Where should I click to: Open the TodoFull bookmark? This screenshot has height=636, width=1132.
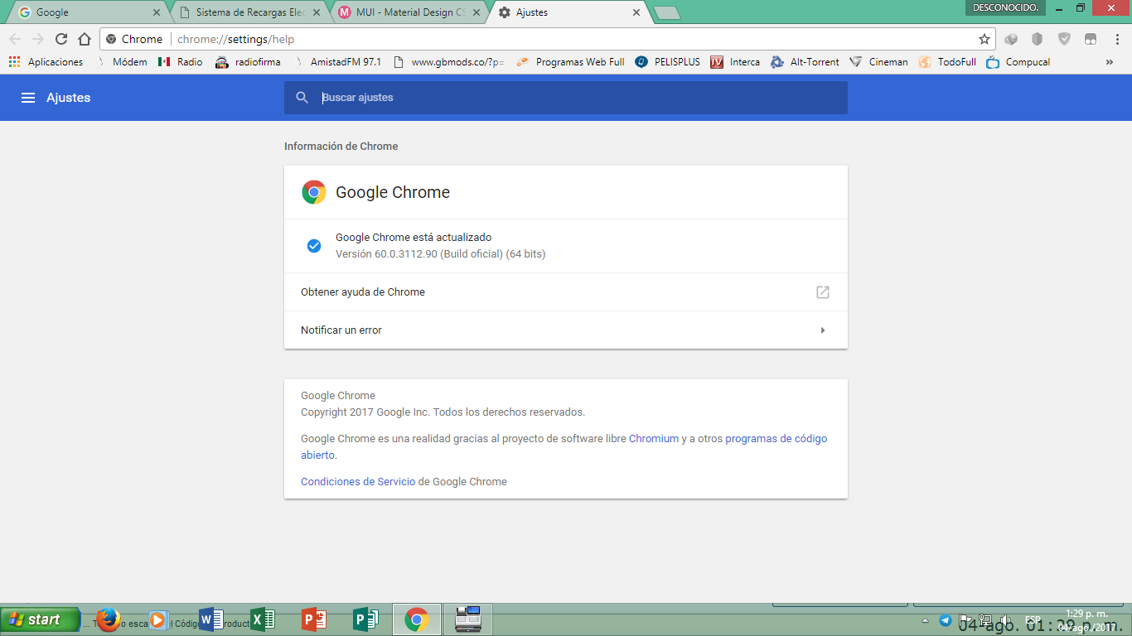947,62
